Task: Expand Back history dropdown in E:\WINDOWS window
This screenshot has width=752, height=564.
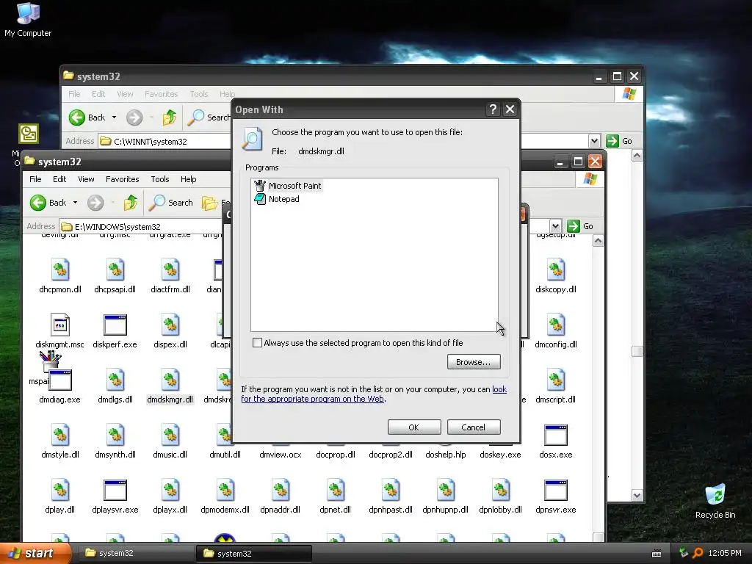Action: 76,203
